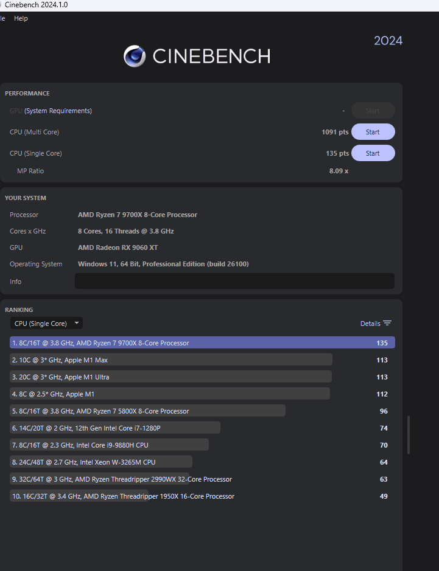The image size is (439, 571).
Task: Open the Details ranking view
Action: [370, 324]
